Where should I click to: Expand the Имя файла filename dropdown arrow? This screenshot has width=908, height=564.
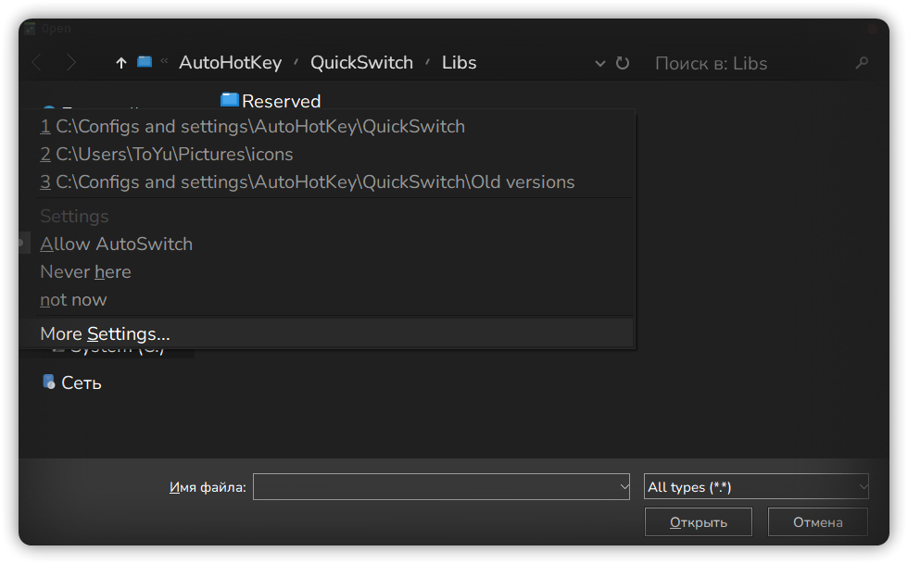pos(623,486)
